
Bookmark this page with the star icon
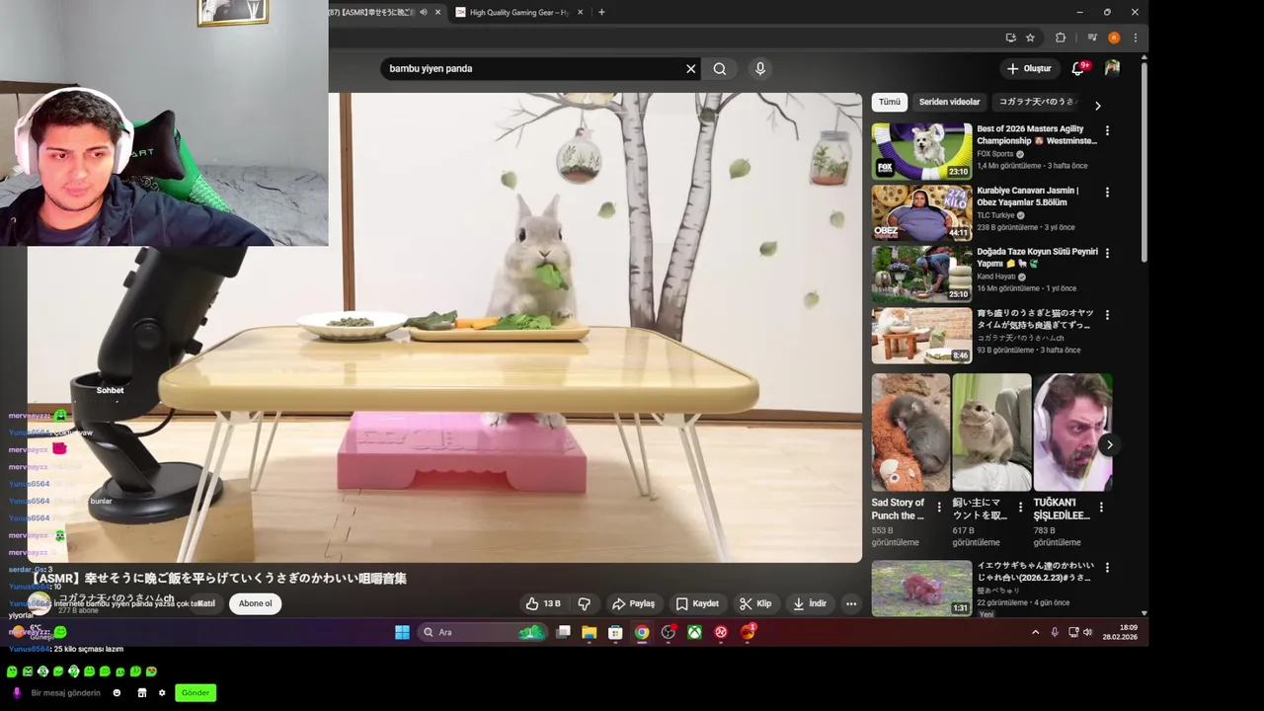1030,38
